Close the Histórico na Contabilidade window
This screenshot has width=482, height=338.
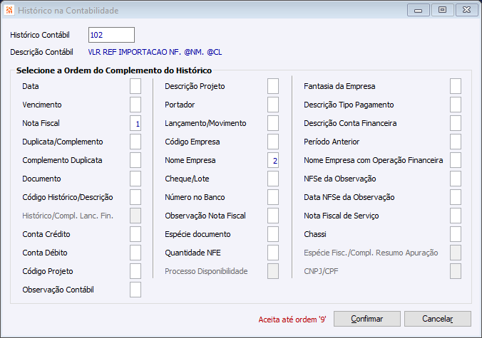465,10
